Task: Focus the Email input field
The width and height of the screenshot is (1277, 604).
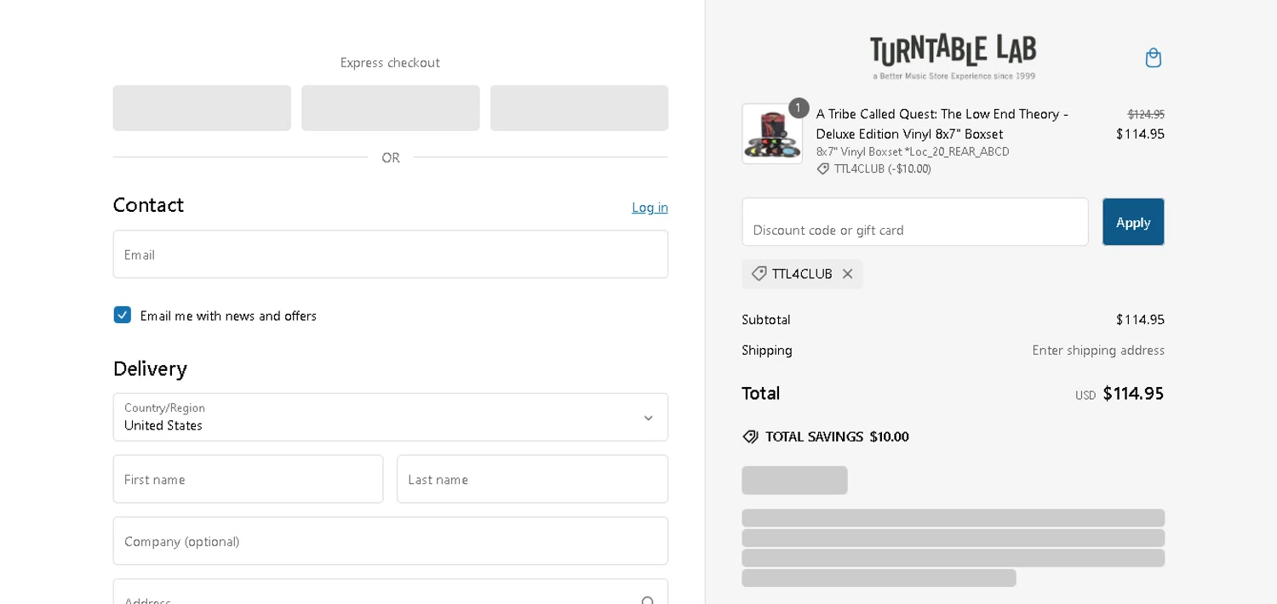Action: pyautogui.click(x=390, y=254)
